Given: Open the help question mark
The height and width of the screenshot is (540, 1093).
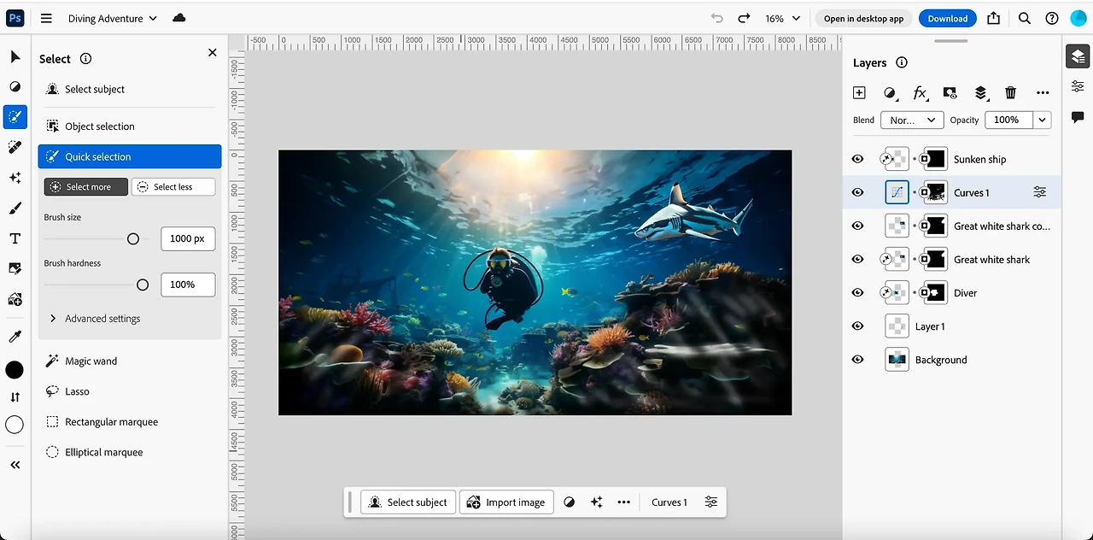Looking at the screenshot, I should [x=1052, y=18].
